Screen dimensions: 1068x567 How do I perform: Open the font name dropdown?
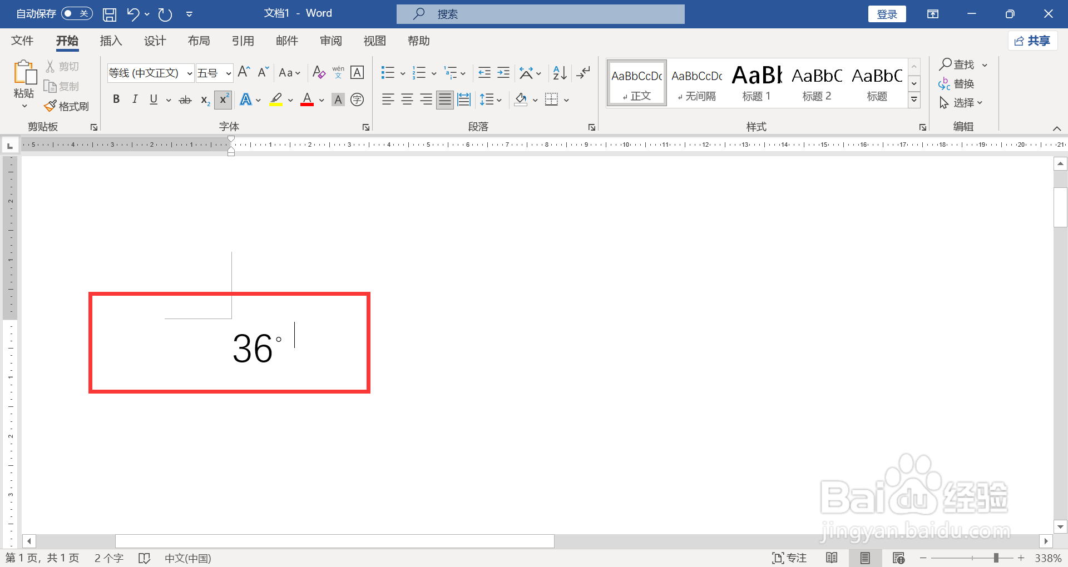[189, 73]
